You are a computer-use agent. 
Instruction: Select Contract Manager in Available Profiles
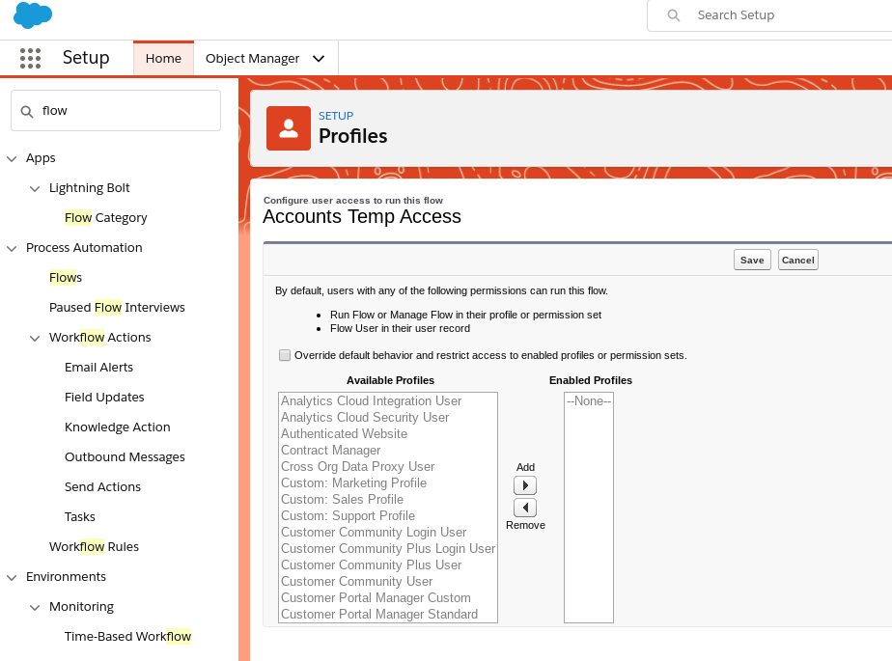pos(330,451)
